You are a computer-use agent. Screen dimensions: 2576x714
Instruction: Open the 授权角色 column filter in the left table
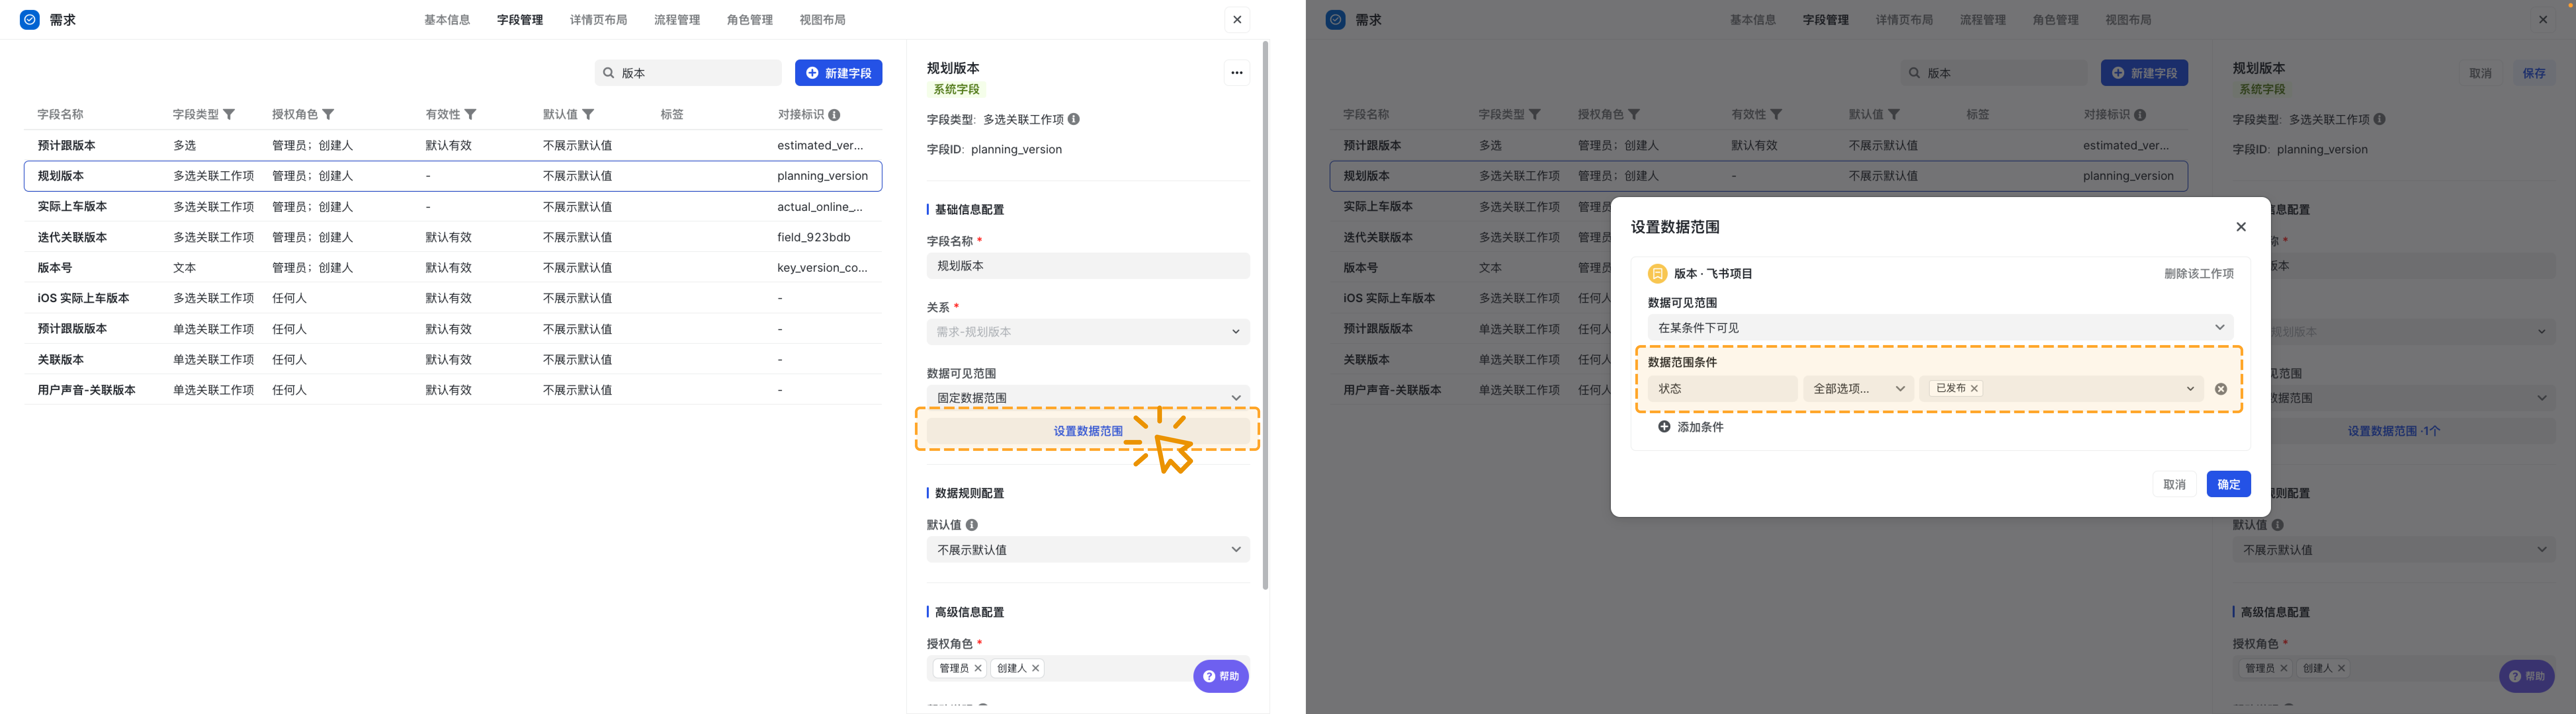[328, 115]
